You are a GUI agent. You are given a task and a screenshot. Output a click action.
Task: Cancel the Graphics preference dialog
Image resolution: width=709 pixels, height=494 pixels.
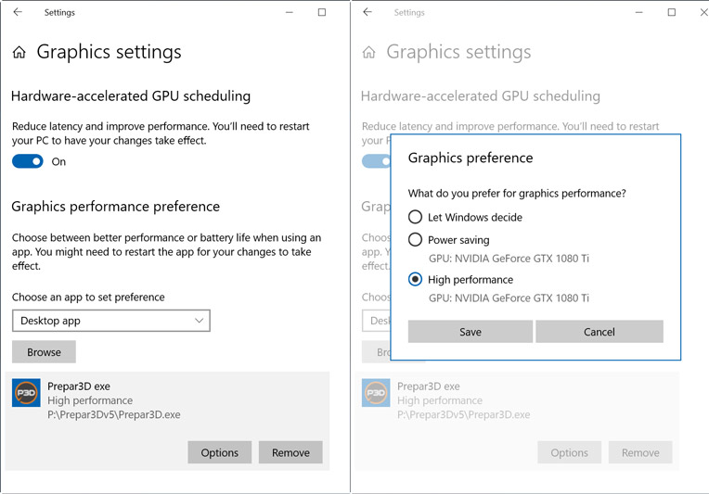pos(599,332)
